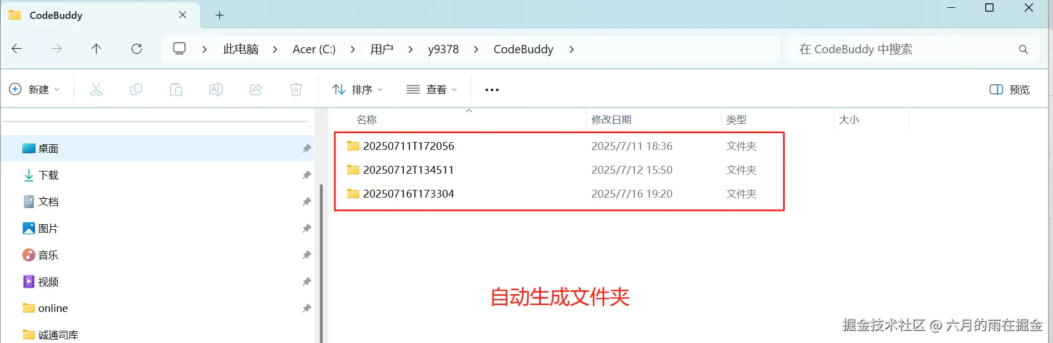Unpin 下载 using its pin icon

(307, 175)
